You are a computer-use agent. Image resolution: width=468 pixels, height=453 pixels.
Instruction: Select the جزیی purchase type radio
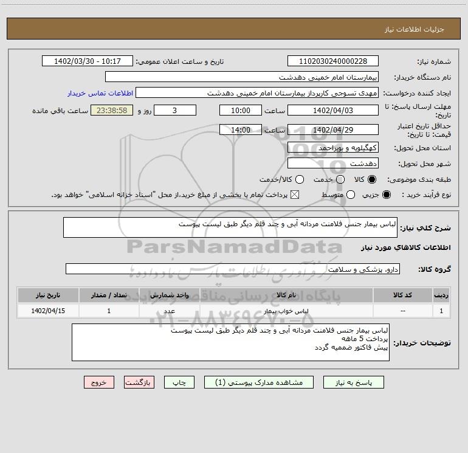(386, 195)
